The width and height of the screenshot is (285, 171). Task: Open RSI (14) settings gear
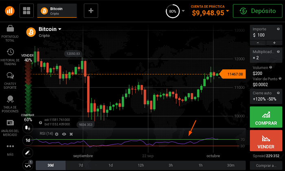pos(57,134)
